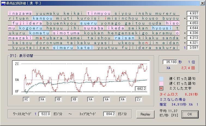This screenshot has height=126, width=206.
Task: Click the 682.2 value box in graph
Action: tap(141, 89)
